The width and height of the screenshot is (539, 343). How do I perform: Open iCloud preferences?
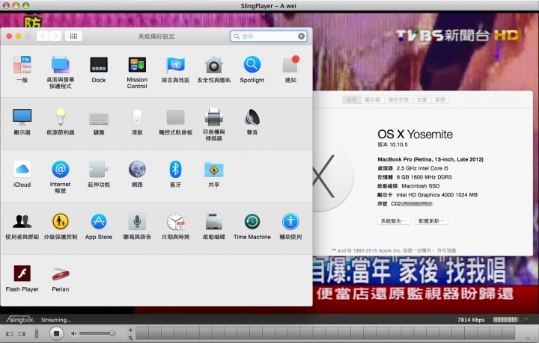[x=22, y=173]
